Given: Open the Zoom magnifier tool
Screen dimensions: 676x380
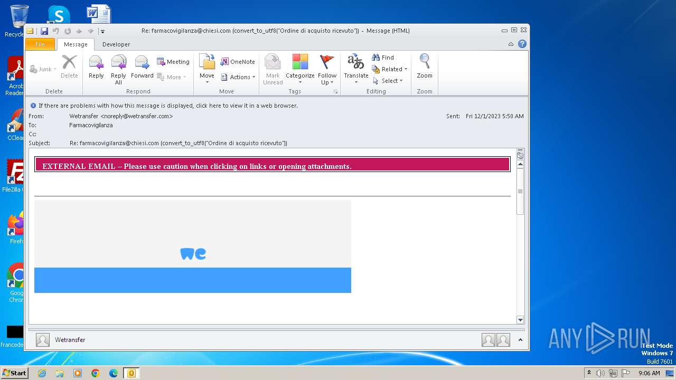Looking at the screenshot, I should click(x=425, y=67).
